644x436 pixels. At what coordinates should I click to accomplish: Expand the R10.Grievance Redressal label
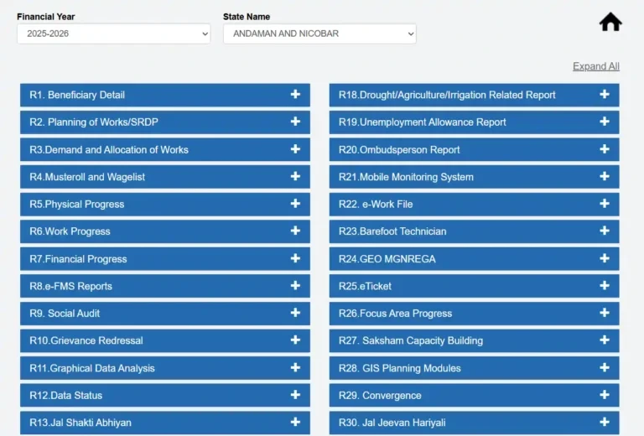(86, 340)
